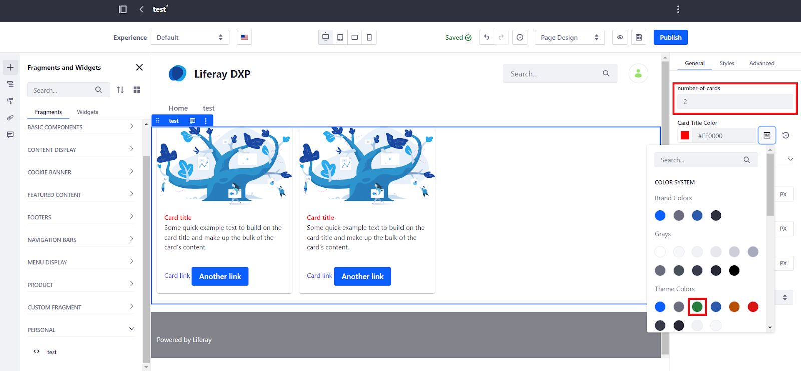This screenshot has height=371, width=801.
Task: Switch fragments to card grid view
Action: click(137, 90)
